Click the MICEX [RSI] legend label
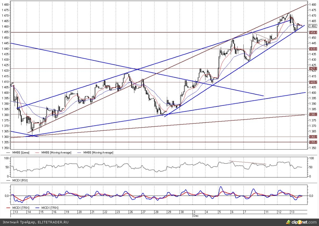 (20, 180)
